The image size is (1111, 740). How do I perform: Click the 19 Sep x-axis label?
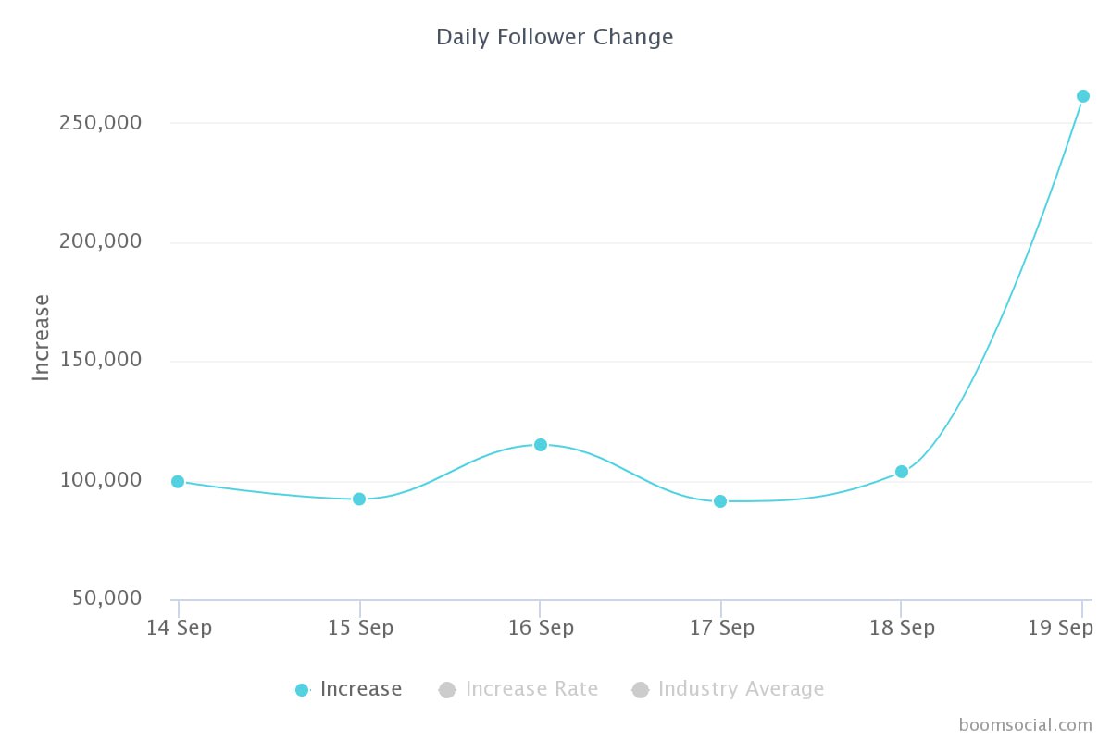1061,628
